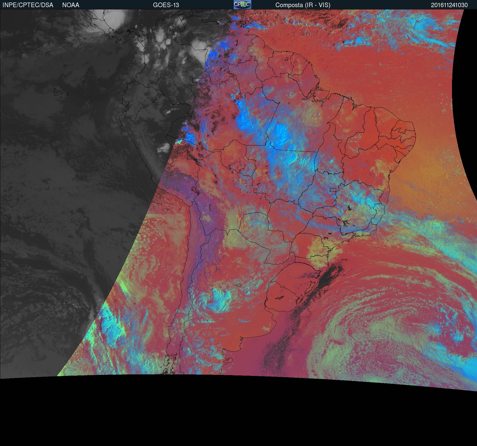Click the NOAA label in the header

coord(71,5)
